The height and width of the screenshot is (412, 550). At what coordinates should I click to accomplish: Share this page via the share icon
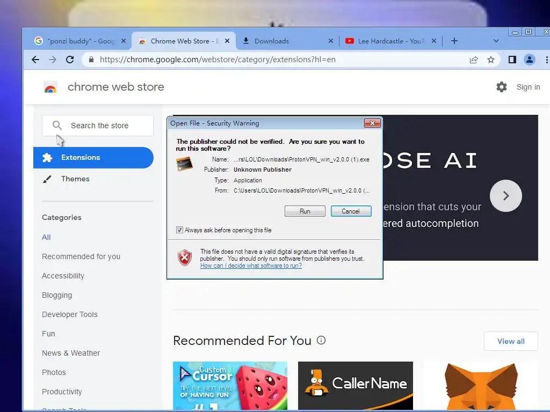pos(474,60)
